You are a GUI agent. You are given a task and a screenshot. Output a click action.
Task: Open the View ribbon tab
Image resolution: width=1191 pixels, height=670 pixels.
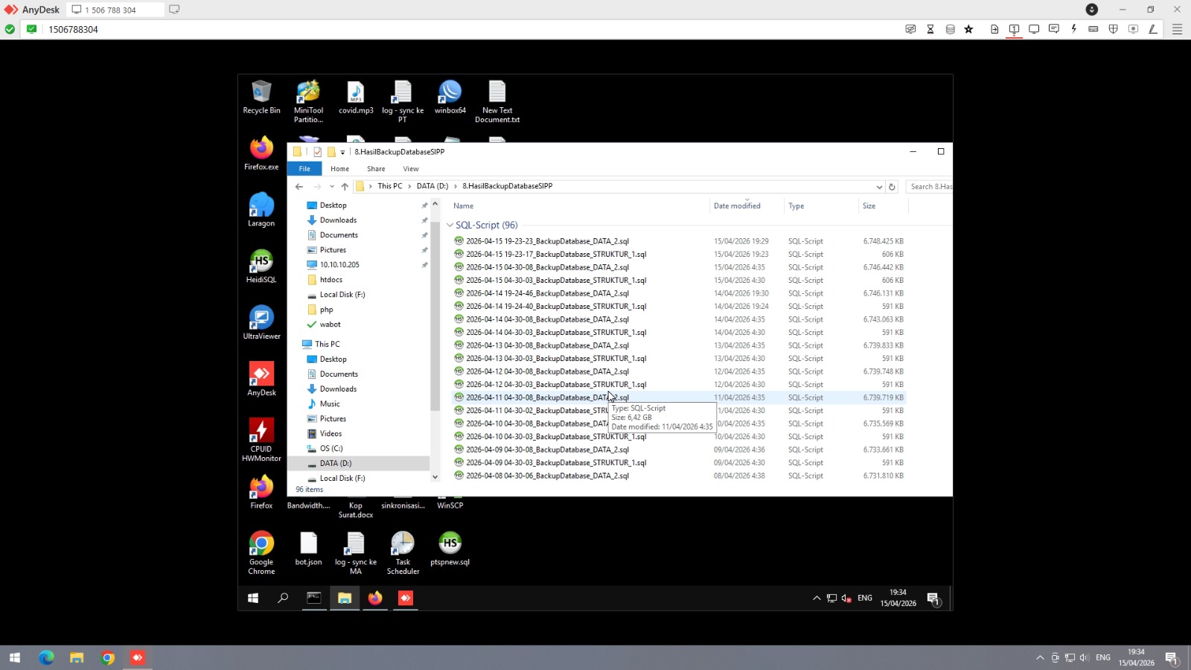[410, 169]
